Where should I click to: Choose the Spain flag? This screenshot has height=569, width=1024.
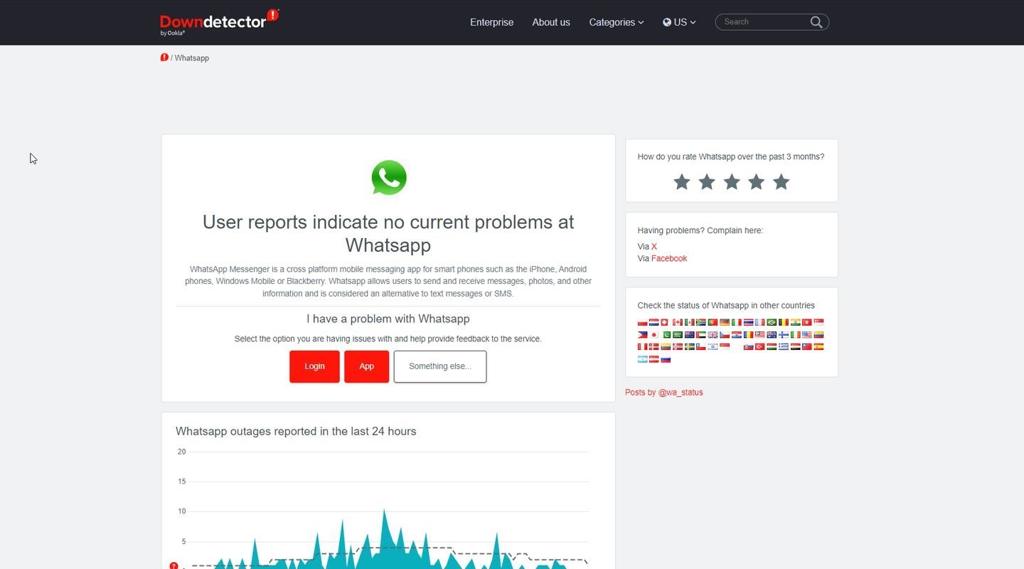818,347
